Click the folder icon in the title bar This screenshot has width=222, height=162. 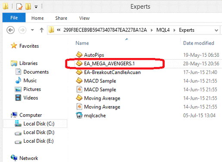point(6,6)
